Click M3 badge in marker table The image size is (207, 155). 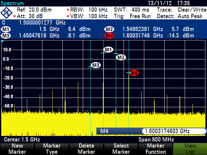[x=6, y=35]
